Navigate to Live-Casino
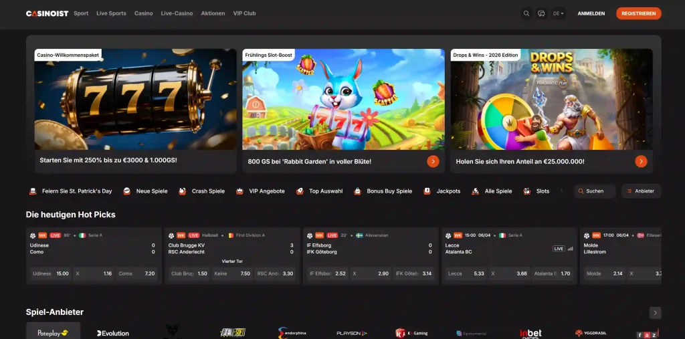The width and height of the screenshot is (685, 339). coord(177,13)
